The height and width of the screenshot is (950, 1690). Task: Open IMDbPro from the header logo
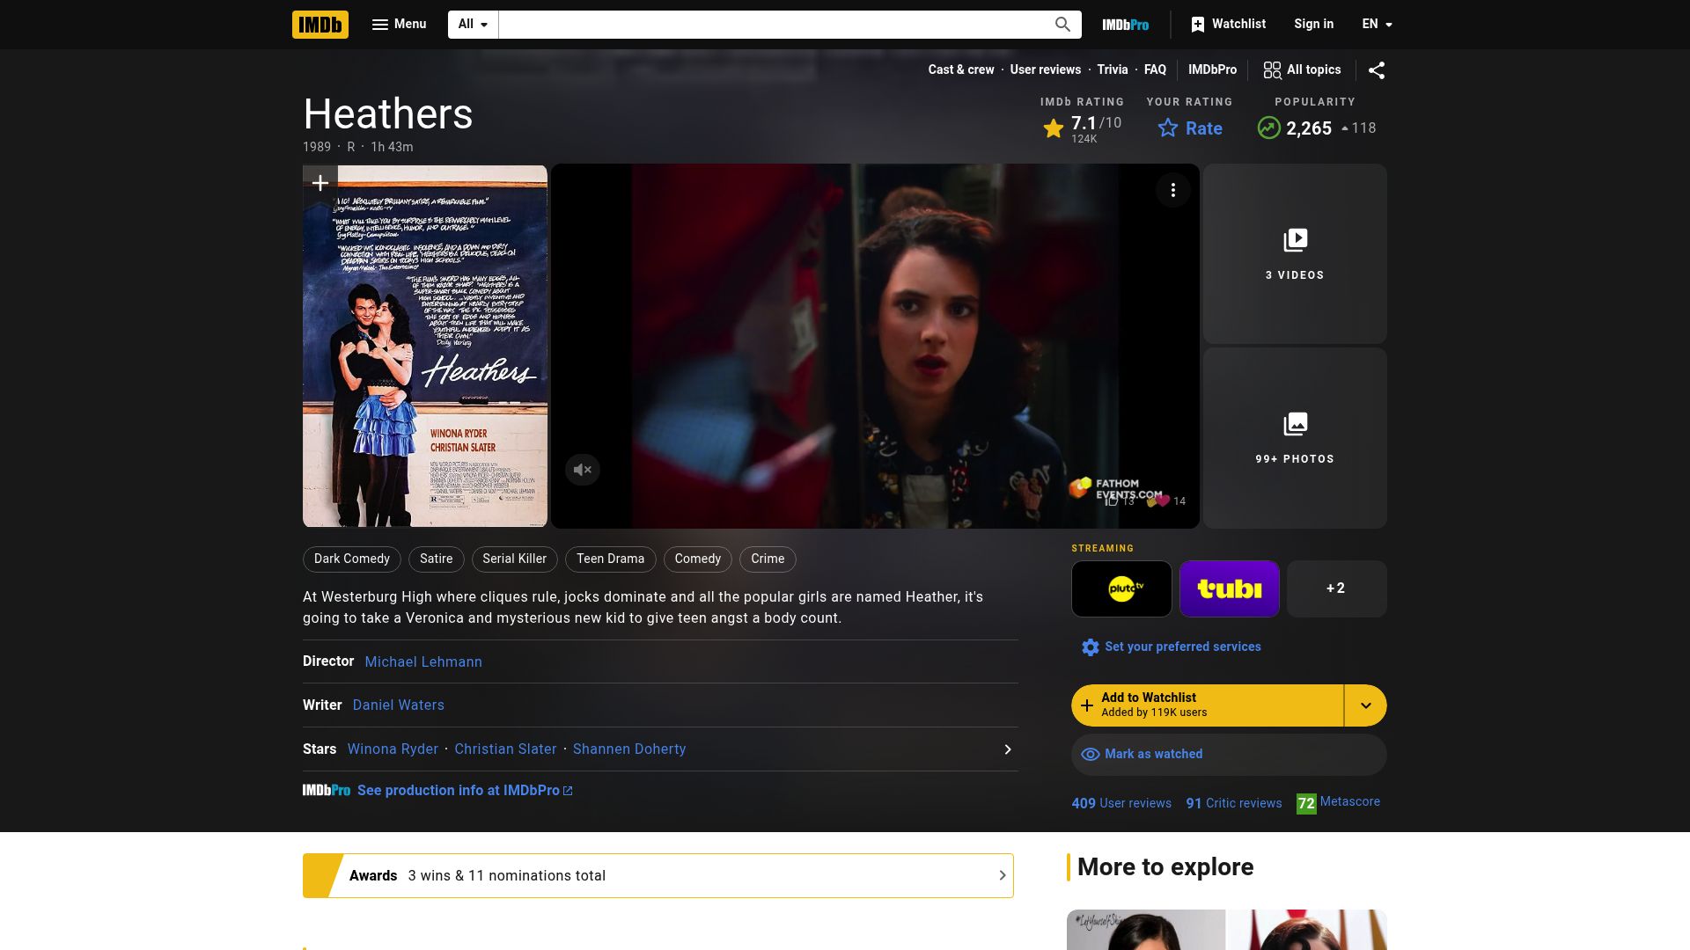click(x=1125, y=25)
